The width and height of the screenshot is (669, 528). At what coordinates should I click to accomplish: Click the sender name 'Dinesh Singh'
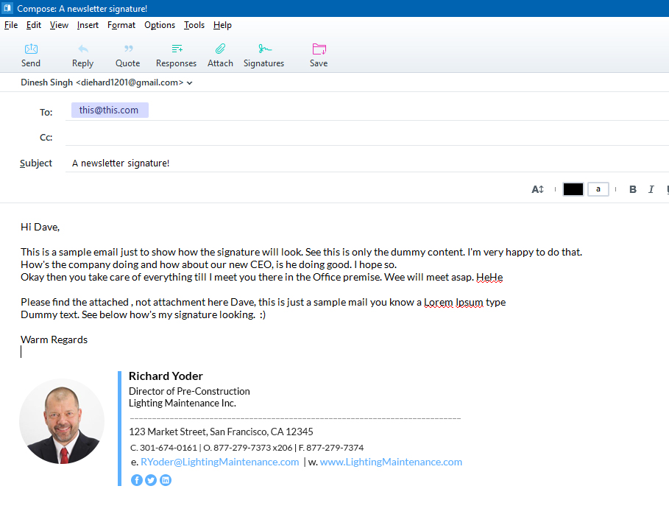click(46, 82)
